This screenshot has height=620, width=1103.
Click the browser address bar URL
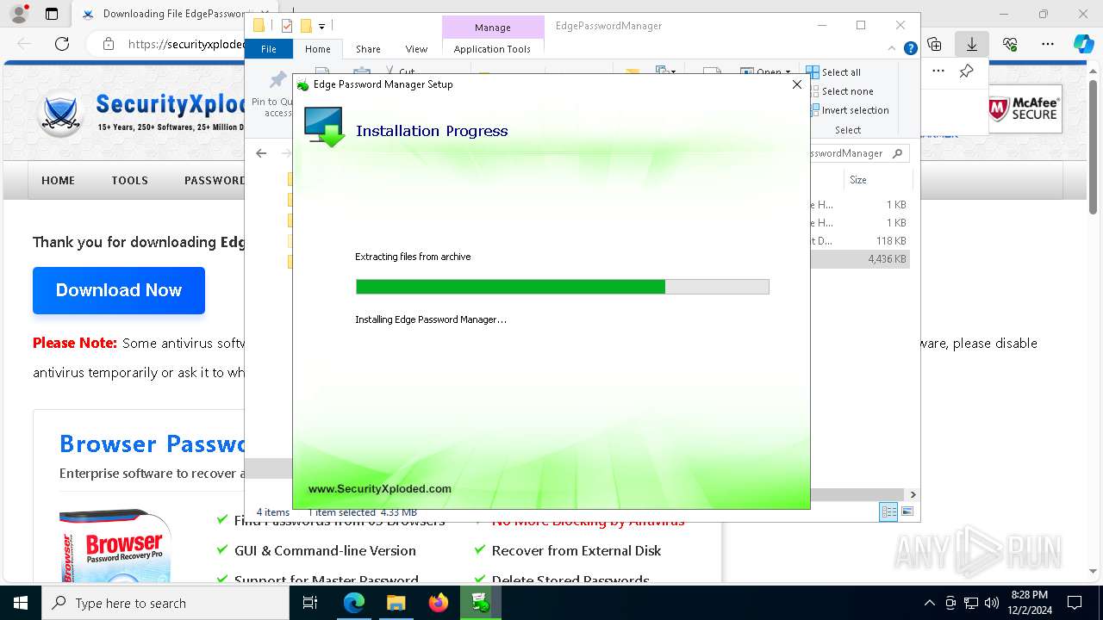(186, 44)
